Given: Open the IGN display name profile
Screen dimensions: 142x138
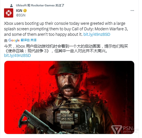Looking at the screenshot, I should (x=19, y=11).
